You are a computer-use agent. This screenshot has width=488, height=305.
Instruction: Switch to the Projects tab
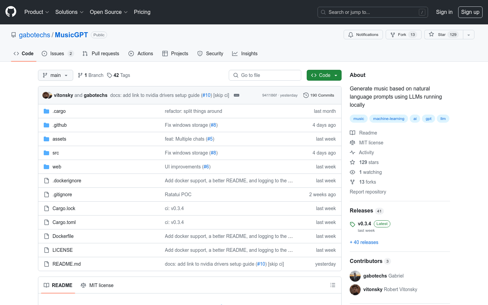click(175, 54)
